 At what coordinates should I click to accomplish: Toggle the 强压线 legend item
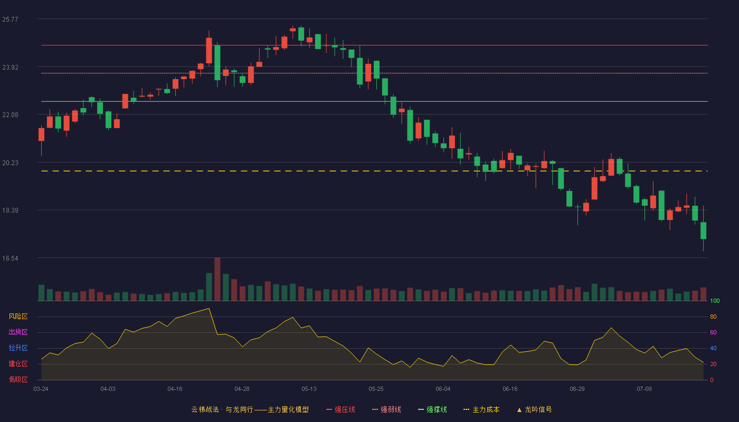click(340, 409)
